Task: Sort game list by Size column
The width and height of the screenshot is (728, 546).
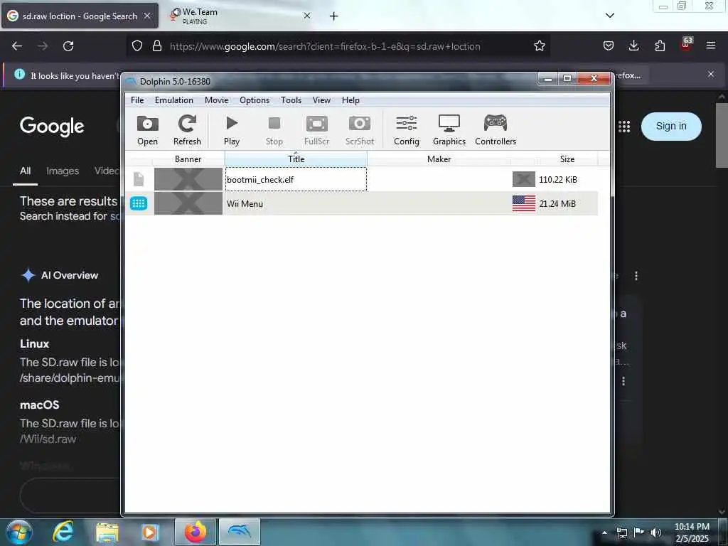Action: [x=567, y=159]
